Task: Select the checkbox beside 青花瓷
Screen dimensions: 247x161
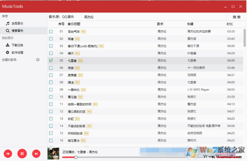Action: coord(51,97)
